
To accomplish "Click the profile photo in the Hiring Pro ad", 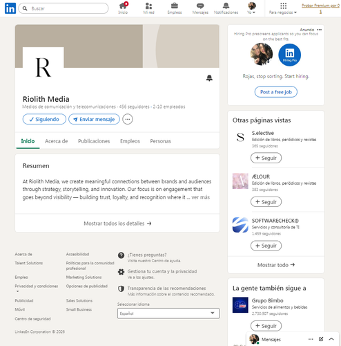I will point(262,55).
